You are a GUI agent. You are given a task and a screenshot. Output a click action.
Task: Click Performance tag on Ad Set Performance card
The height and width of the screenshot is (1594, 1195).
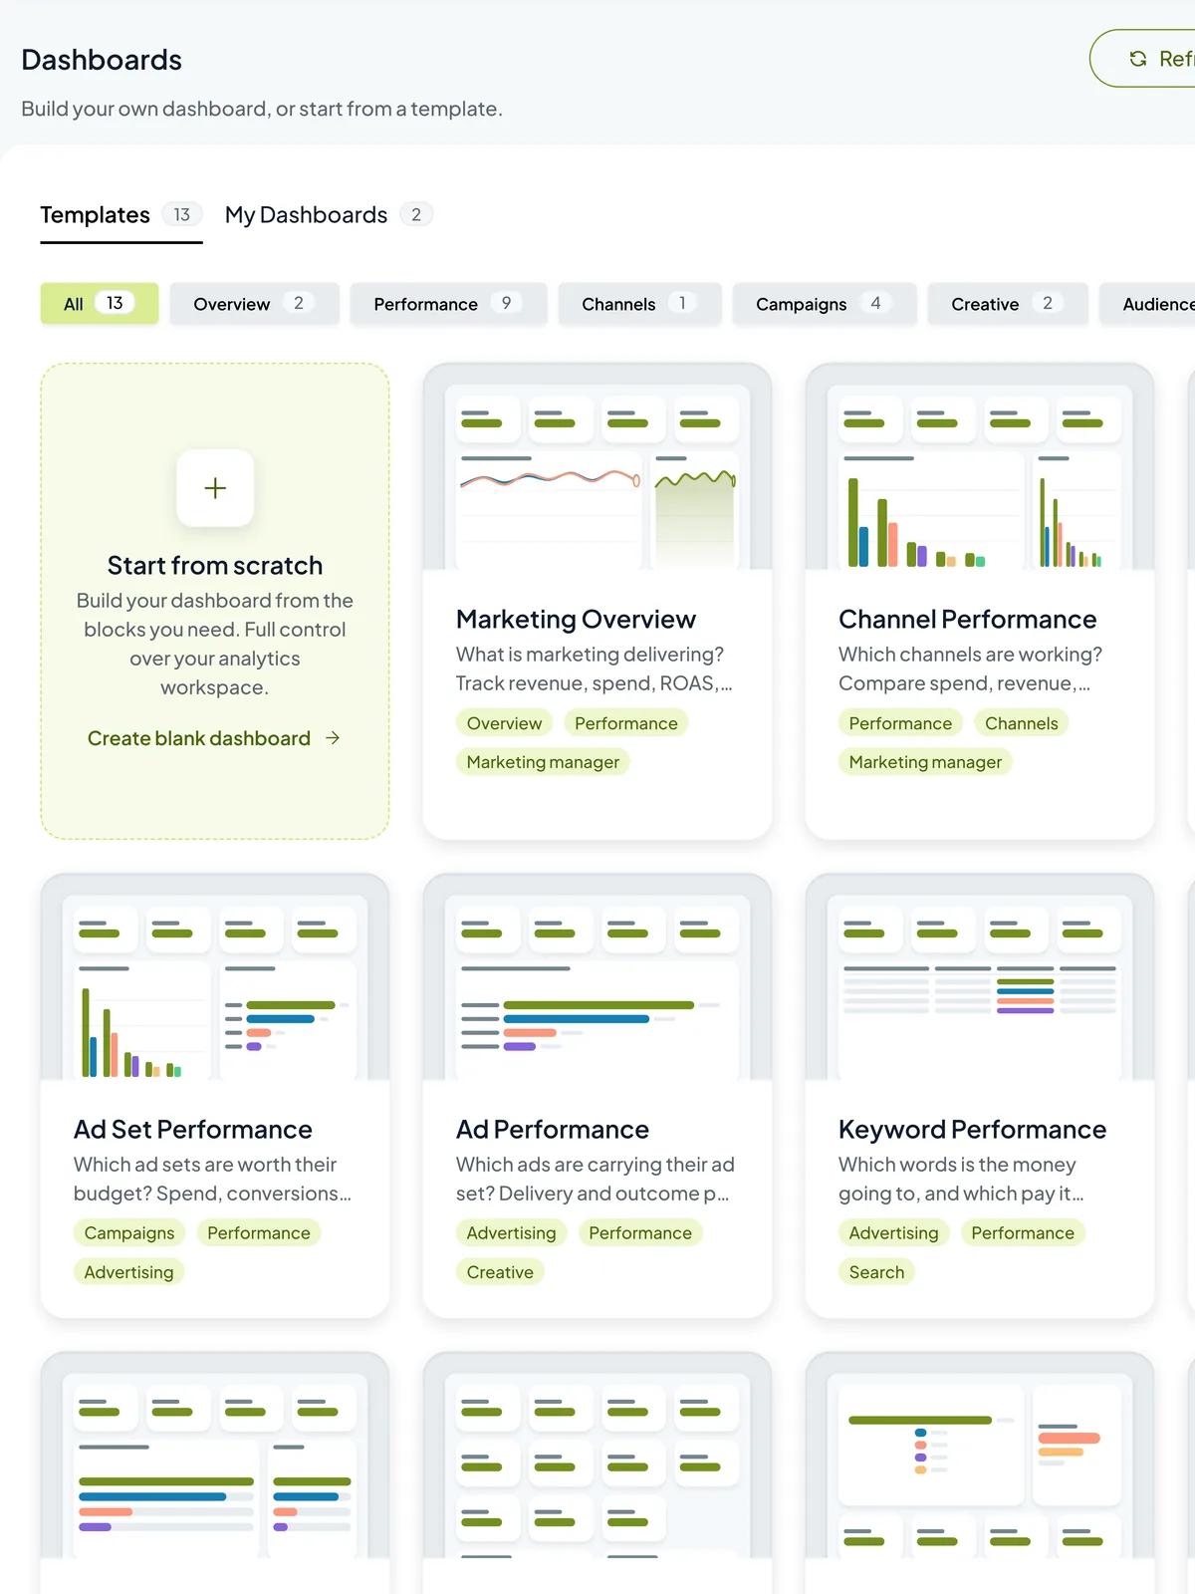259,1233
